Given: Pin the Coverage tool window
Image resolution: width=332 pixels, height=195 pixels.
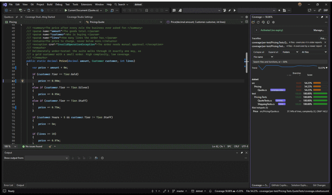Looking at the screenshot, I should (322, 17).
